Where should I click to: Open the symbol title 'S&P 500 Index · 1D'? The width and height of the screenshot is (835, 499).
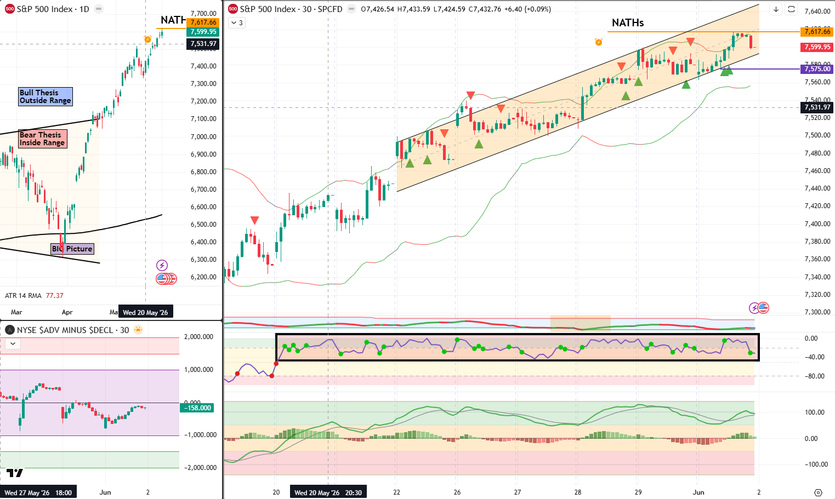[53, 9]
